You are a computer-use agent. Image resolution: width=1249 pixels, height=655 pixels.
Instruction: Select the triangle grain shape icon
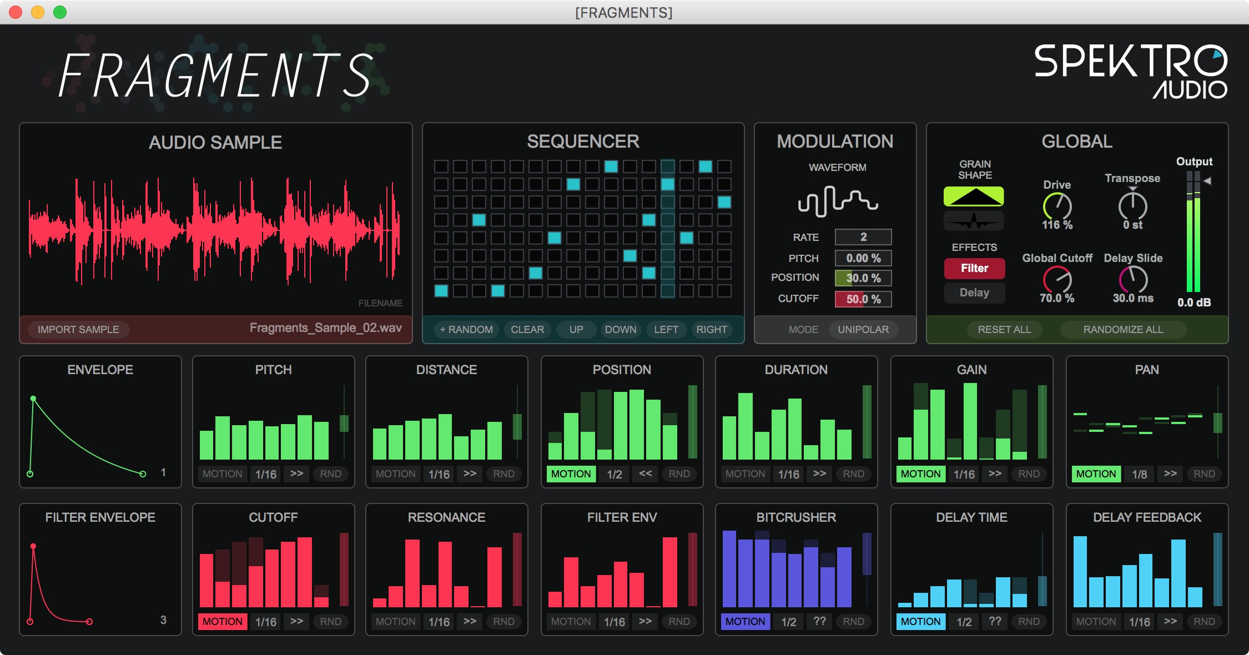974,196
